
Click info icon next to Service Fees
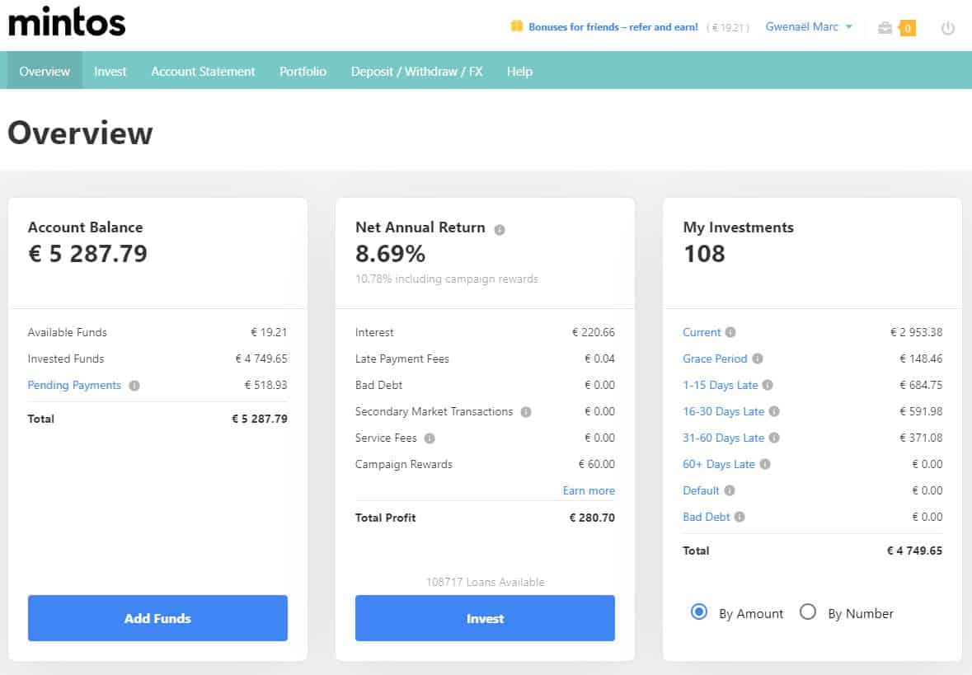pyautogui.click(x=430, y=438)
